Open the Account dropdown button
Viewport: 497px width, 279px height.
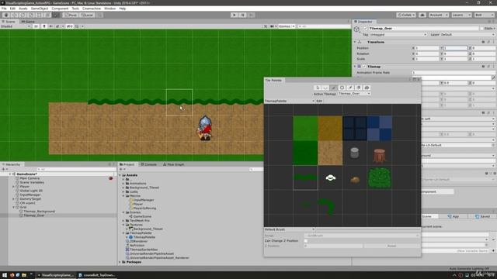pyautogui.click(x=438, y=15)
